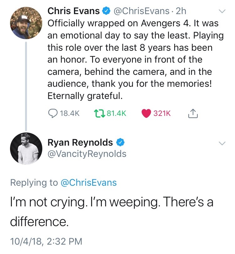Click the "10/4/18, 2:32 PM" timestamp
The image size is (235, 254).
46,241
